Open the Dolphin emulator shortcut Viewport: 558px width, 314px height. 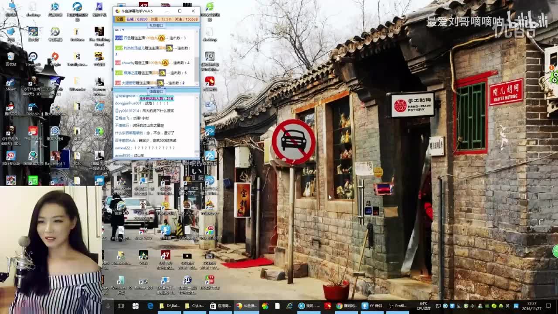33,108
